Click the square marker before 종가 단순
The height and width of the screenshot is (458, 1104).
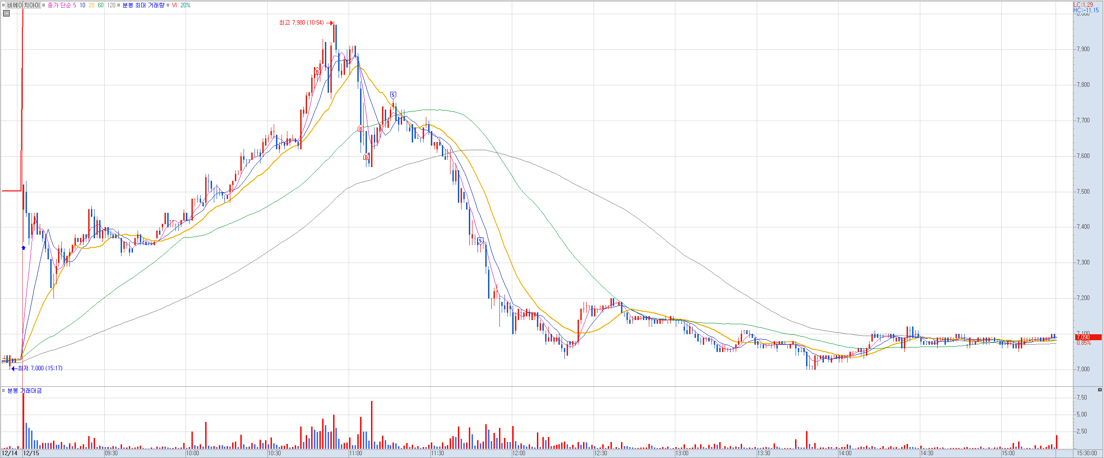pyautogui.click(x=44, y=5)
